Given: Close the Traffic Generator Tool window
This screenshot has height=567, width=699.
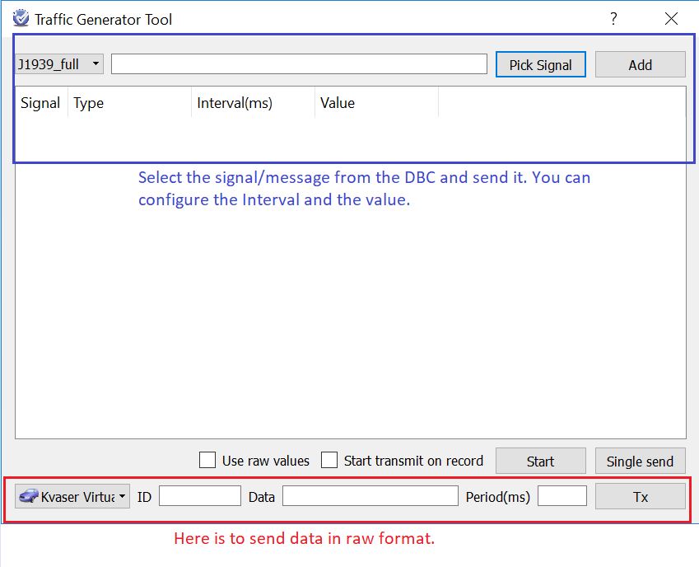Looking at the screenshot, I should [x=671, y=19].
